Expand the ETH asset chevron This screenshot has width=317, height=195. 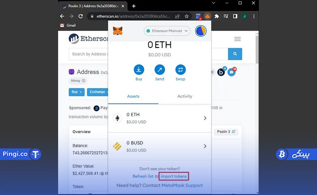pyautogui.click(x=205, y=118)
